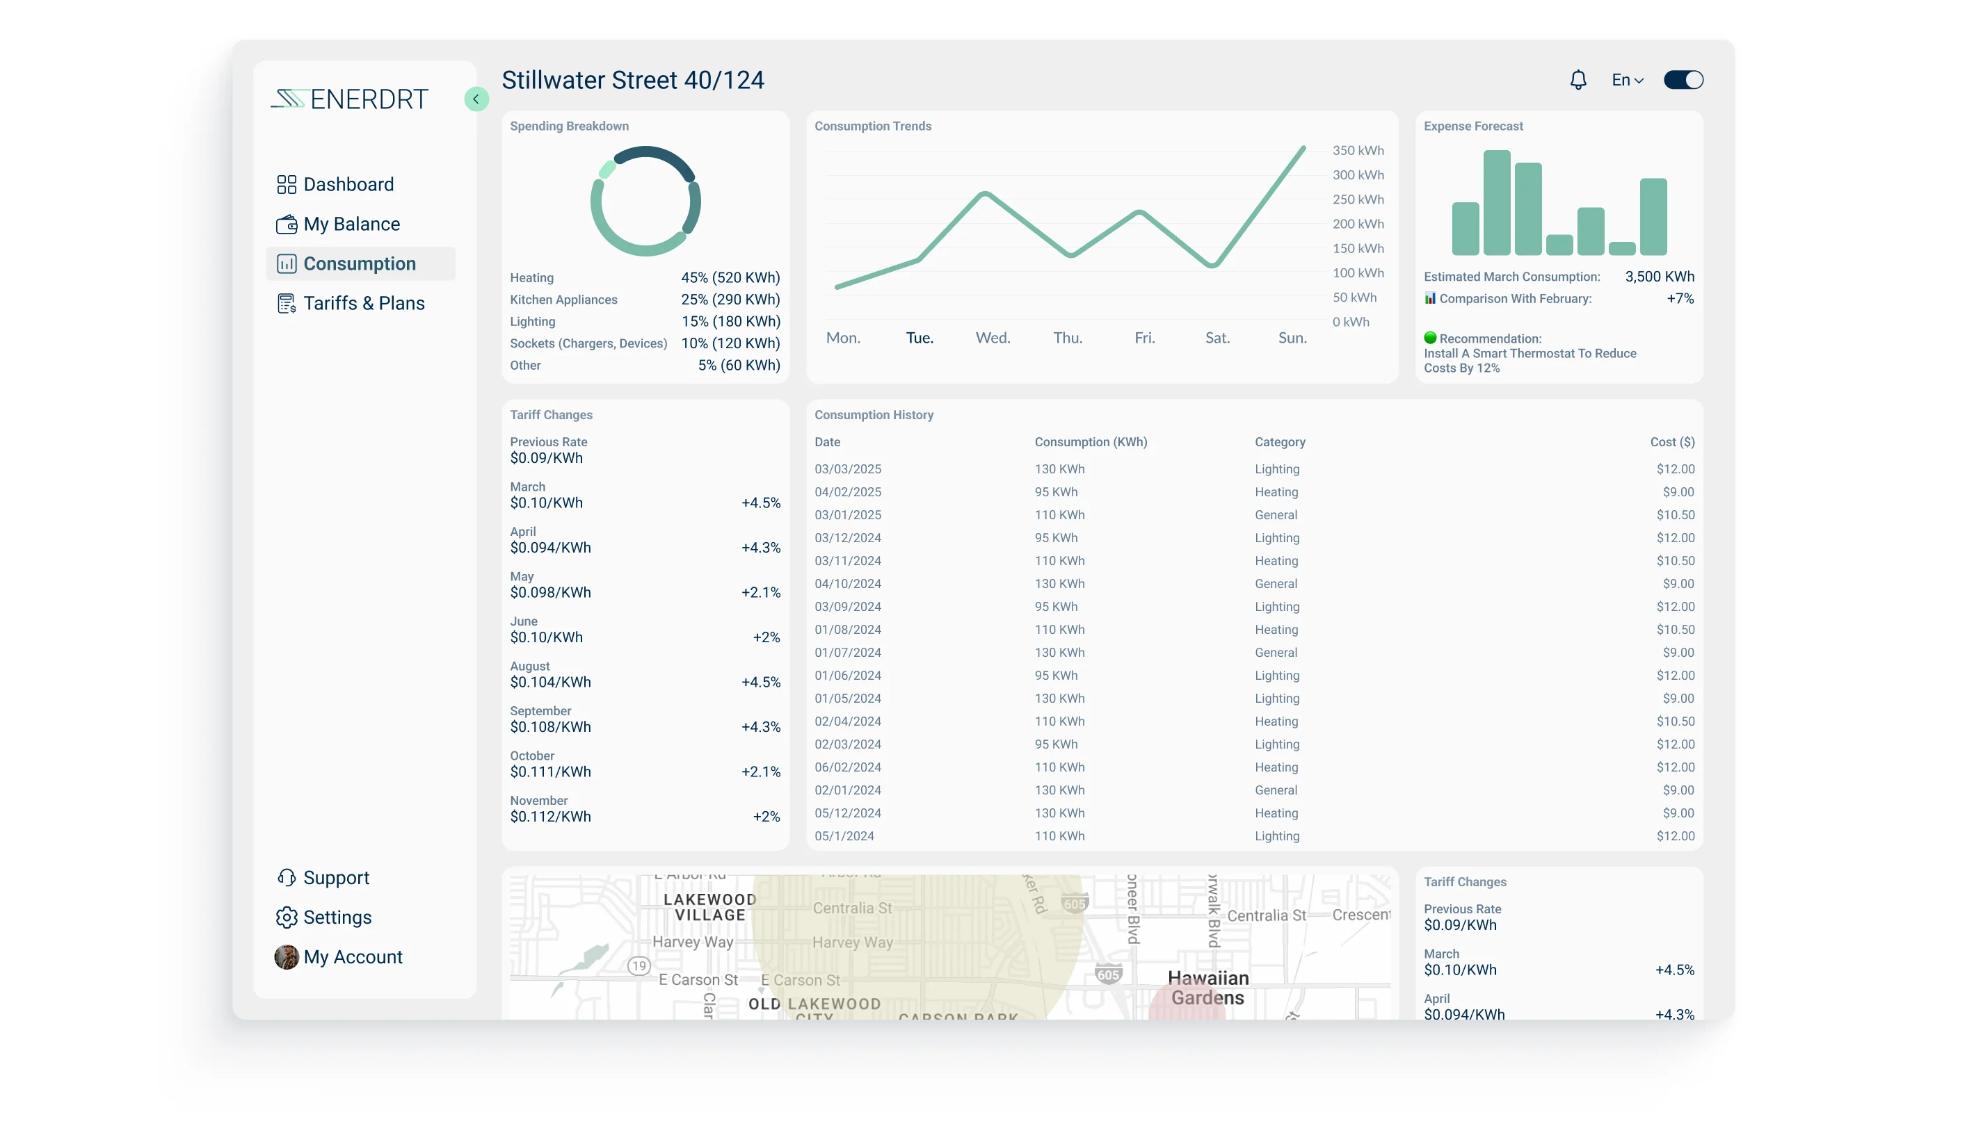
Task: Go to My Balance page
Action: point(360,225)
